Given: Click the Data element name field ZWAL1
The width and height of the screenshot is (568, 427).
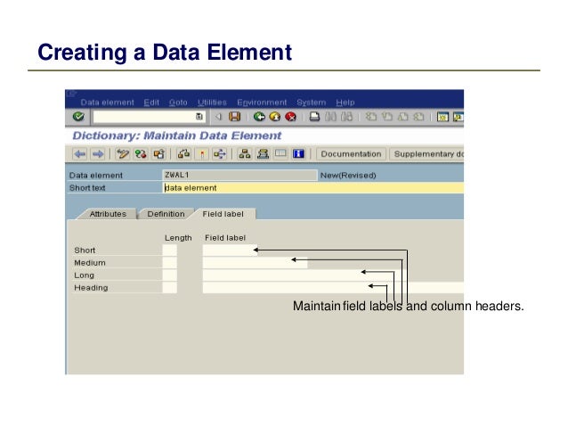Looking at the screenshot, I should tap(239, 175).
